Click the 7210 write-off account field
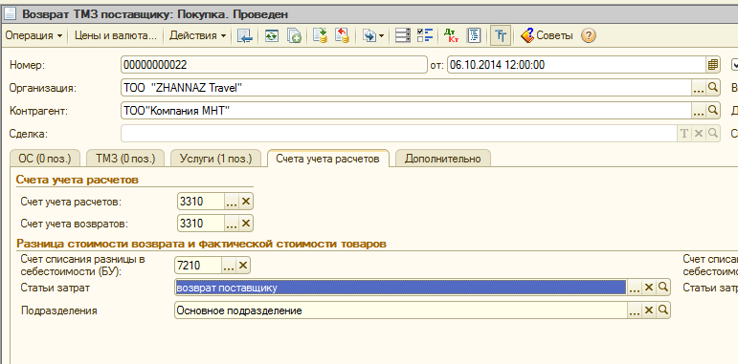Image resolution: width=738 pixels, height=364 pixels. pos(198,266)
